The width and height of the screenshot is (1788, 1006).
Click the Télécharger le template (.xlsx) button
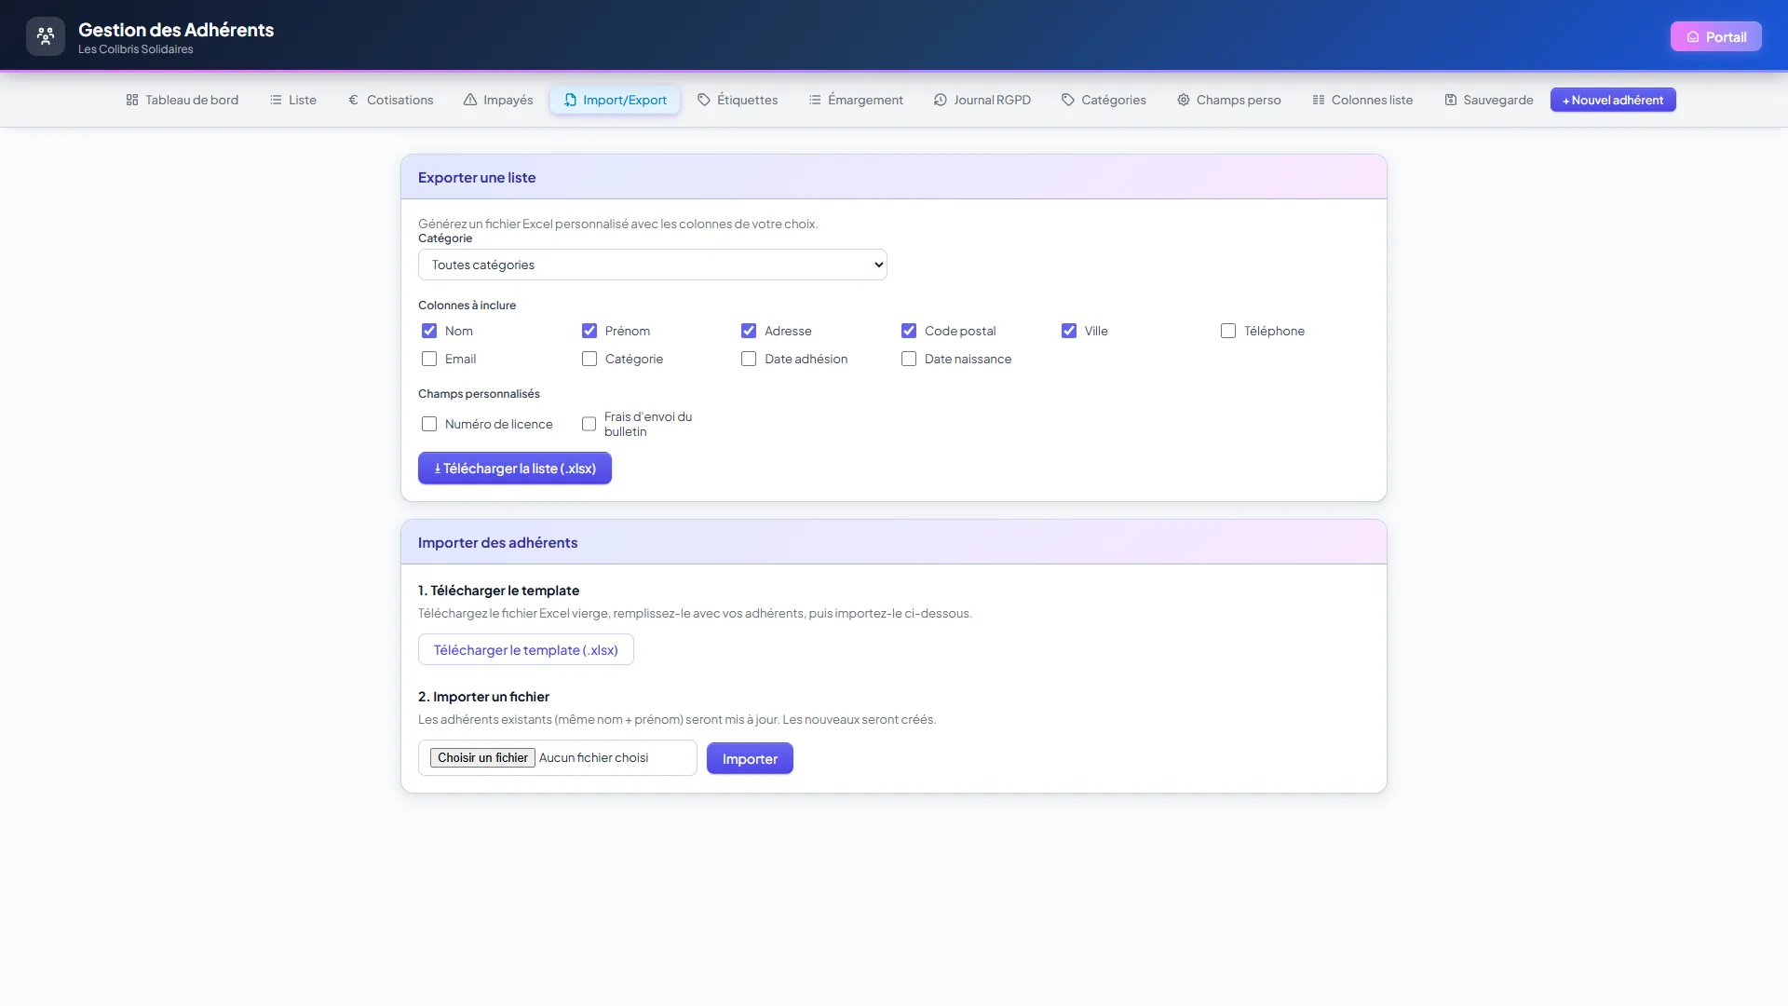(526, 650)
